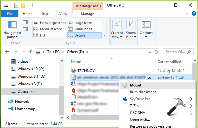
Task: Choose Mount from the context menu
Action: [157, 85]
